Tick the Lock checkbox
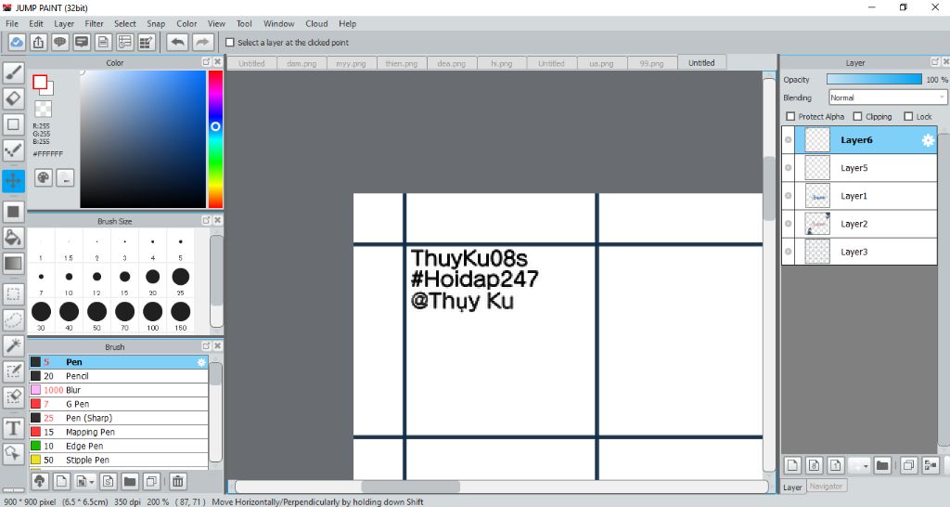This screenshot has width=950, height=507. pyautogui.click(x=908, y=116)
